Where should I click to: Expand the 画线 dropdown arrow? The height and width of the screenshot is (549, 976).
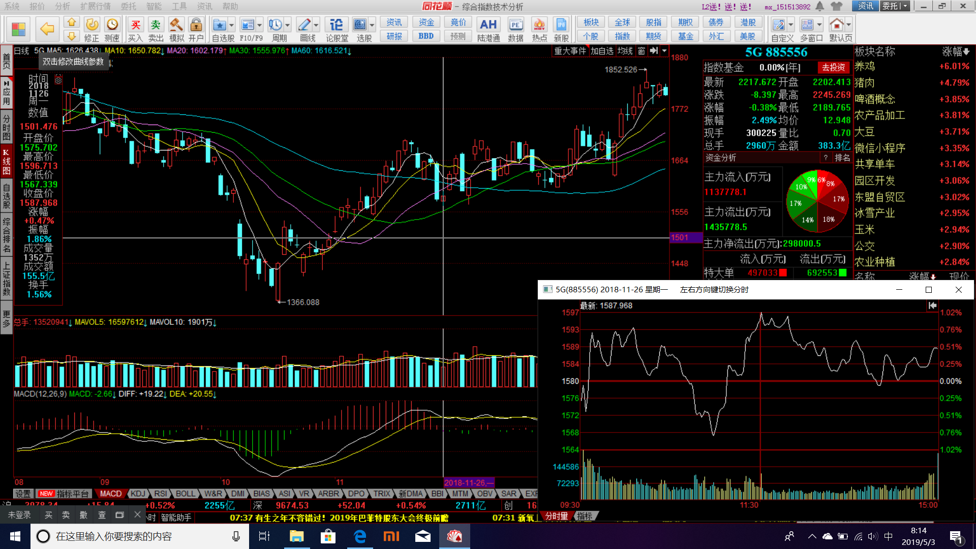316,24
